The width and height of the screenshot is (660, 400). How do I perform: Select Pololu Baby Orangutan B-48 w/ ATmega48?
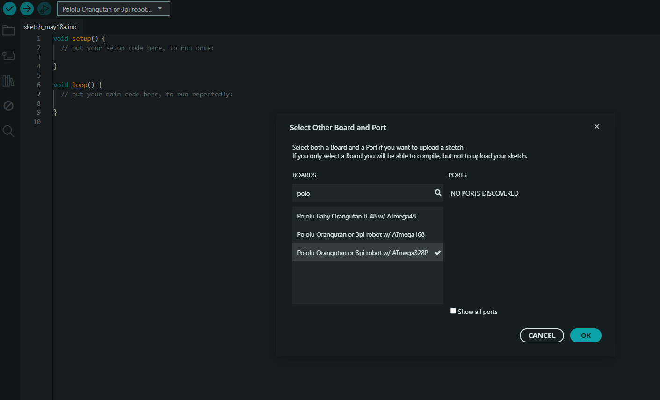pos(368,216)
